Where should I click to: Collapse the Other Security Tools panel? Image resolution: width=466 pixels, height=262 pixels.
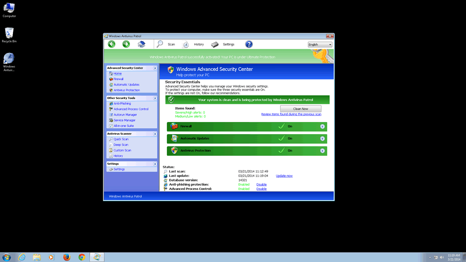coord(155,98)
